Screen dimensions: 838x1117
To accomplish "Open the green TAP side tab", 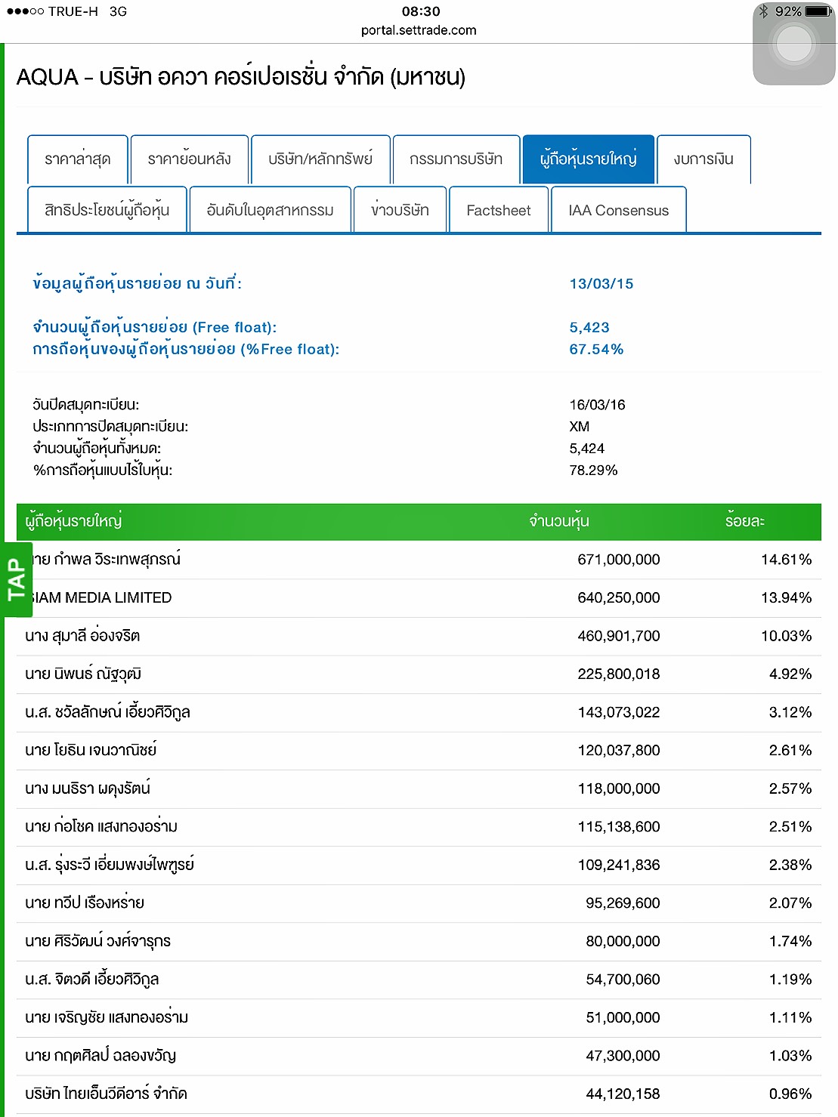I will [x=17, y=579].
